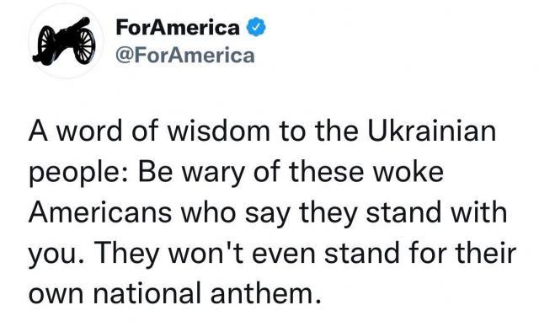Click the word "woke" in tweet

point(408,172)
